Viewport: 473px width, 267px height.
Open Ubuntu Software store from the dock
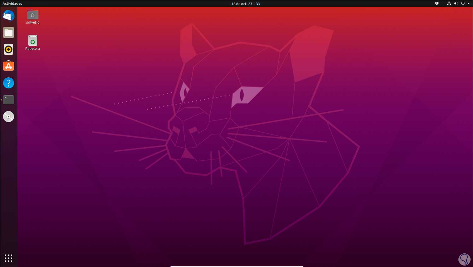(x=9, y=66)
